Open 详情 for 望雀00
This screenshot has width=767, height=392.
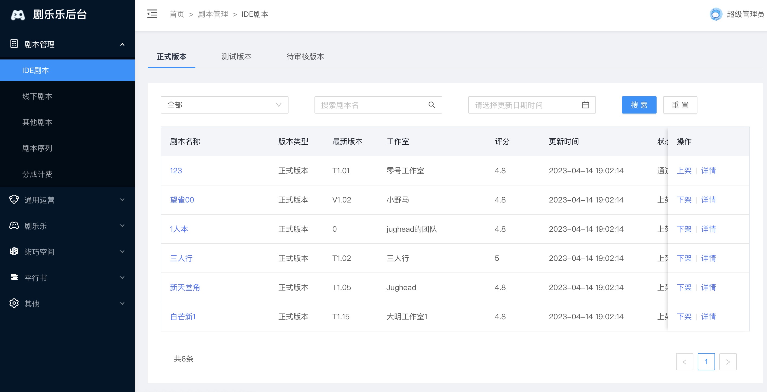pyautogui.click(x=708, y=200)
